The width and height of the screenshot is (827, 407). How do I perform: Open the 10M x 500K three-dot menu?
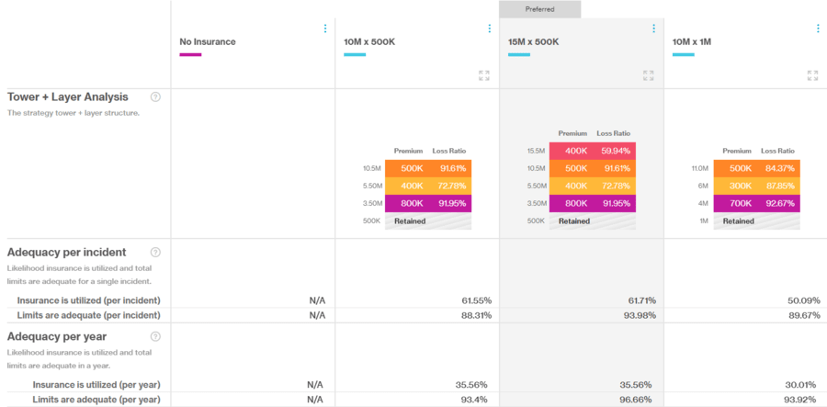489,28
